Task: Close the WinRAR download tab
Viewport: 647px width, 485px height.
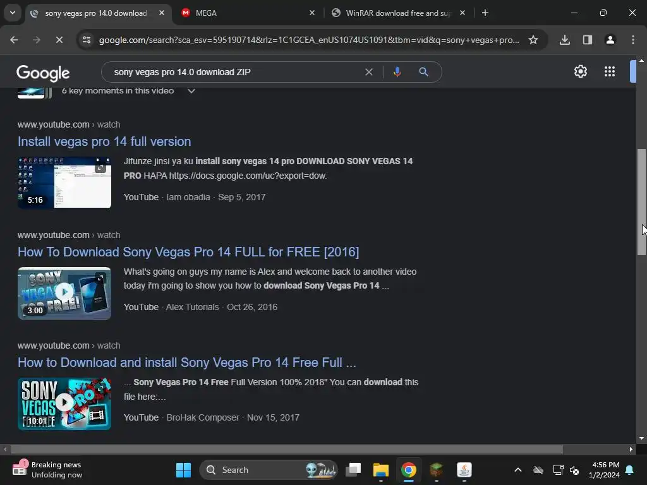Action: coord(462,13)
